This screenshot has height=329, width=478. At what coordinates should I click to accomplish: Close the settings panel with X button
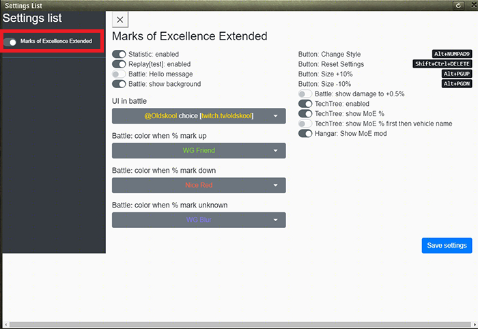pos(120,20)
